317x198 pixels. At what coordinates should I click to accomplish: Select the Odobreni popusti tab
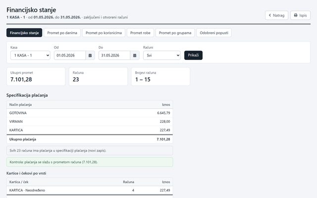pyautogui.click(x=214, y=33)
